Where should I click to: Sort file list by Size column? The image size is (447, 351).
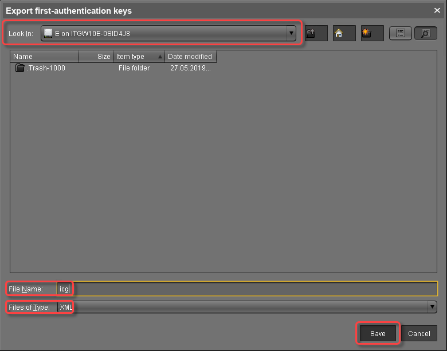coord(96,57)
